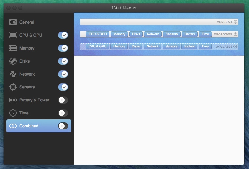This screenshot has height=169, width=249.
Task: Select the Battery & Power sidebar label
Action: 34,100
